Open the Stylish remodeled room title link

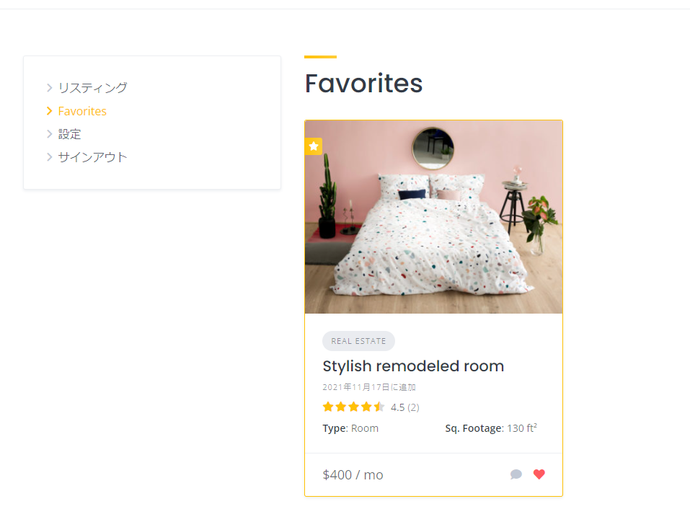point(413,366)
